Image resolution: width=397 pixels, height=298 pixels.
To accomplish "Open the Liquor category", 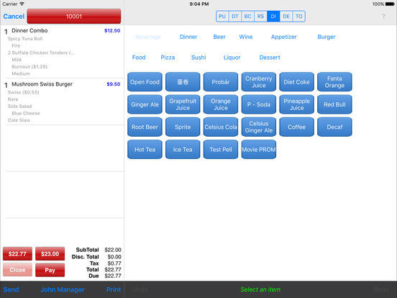I will 232,58.
